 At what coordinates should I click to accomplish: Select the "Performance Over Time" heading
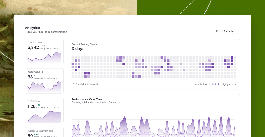[87, 99]
